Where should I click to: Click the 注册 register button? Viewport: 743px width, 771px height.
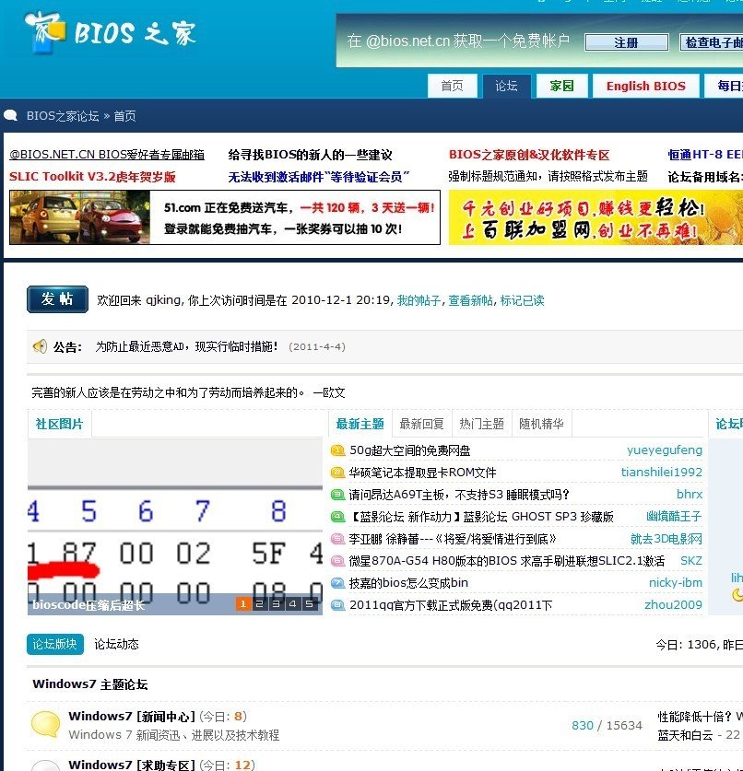point(626,42)
